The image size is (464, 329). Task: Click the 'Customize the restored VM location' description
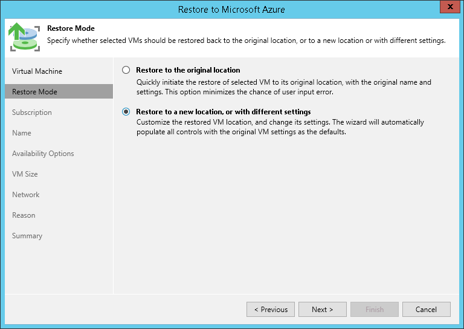pyautogui.click(x=280, y=127)
